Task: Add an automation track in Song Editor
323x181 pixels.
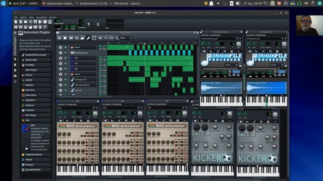Action: tap(82, 38)
